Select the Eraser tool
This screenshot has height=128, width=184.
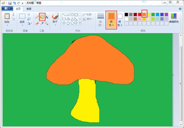tap(37, 24)
